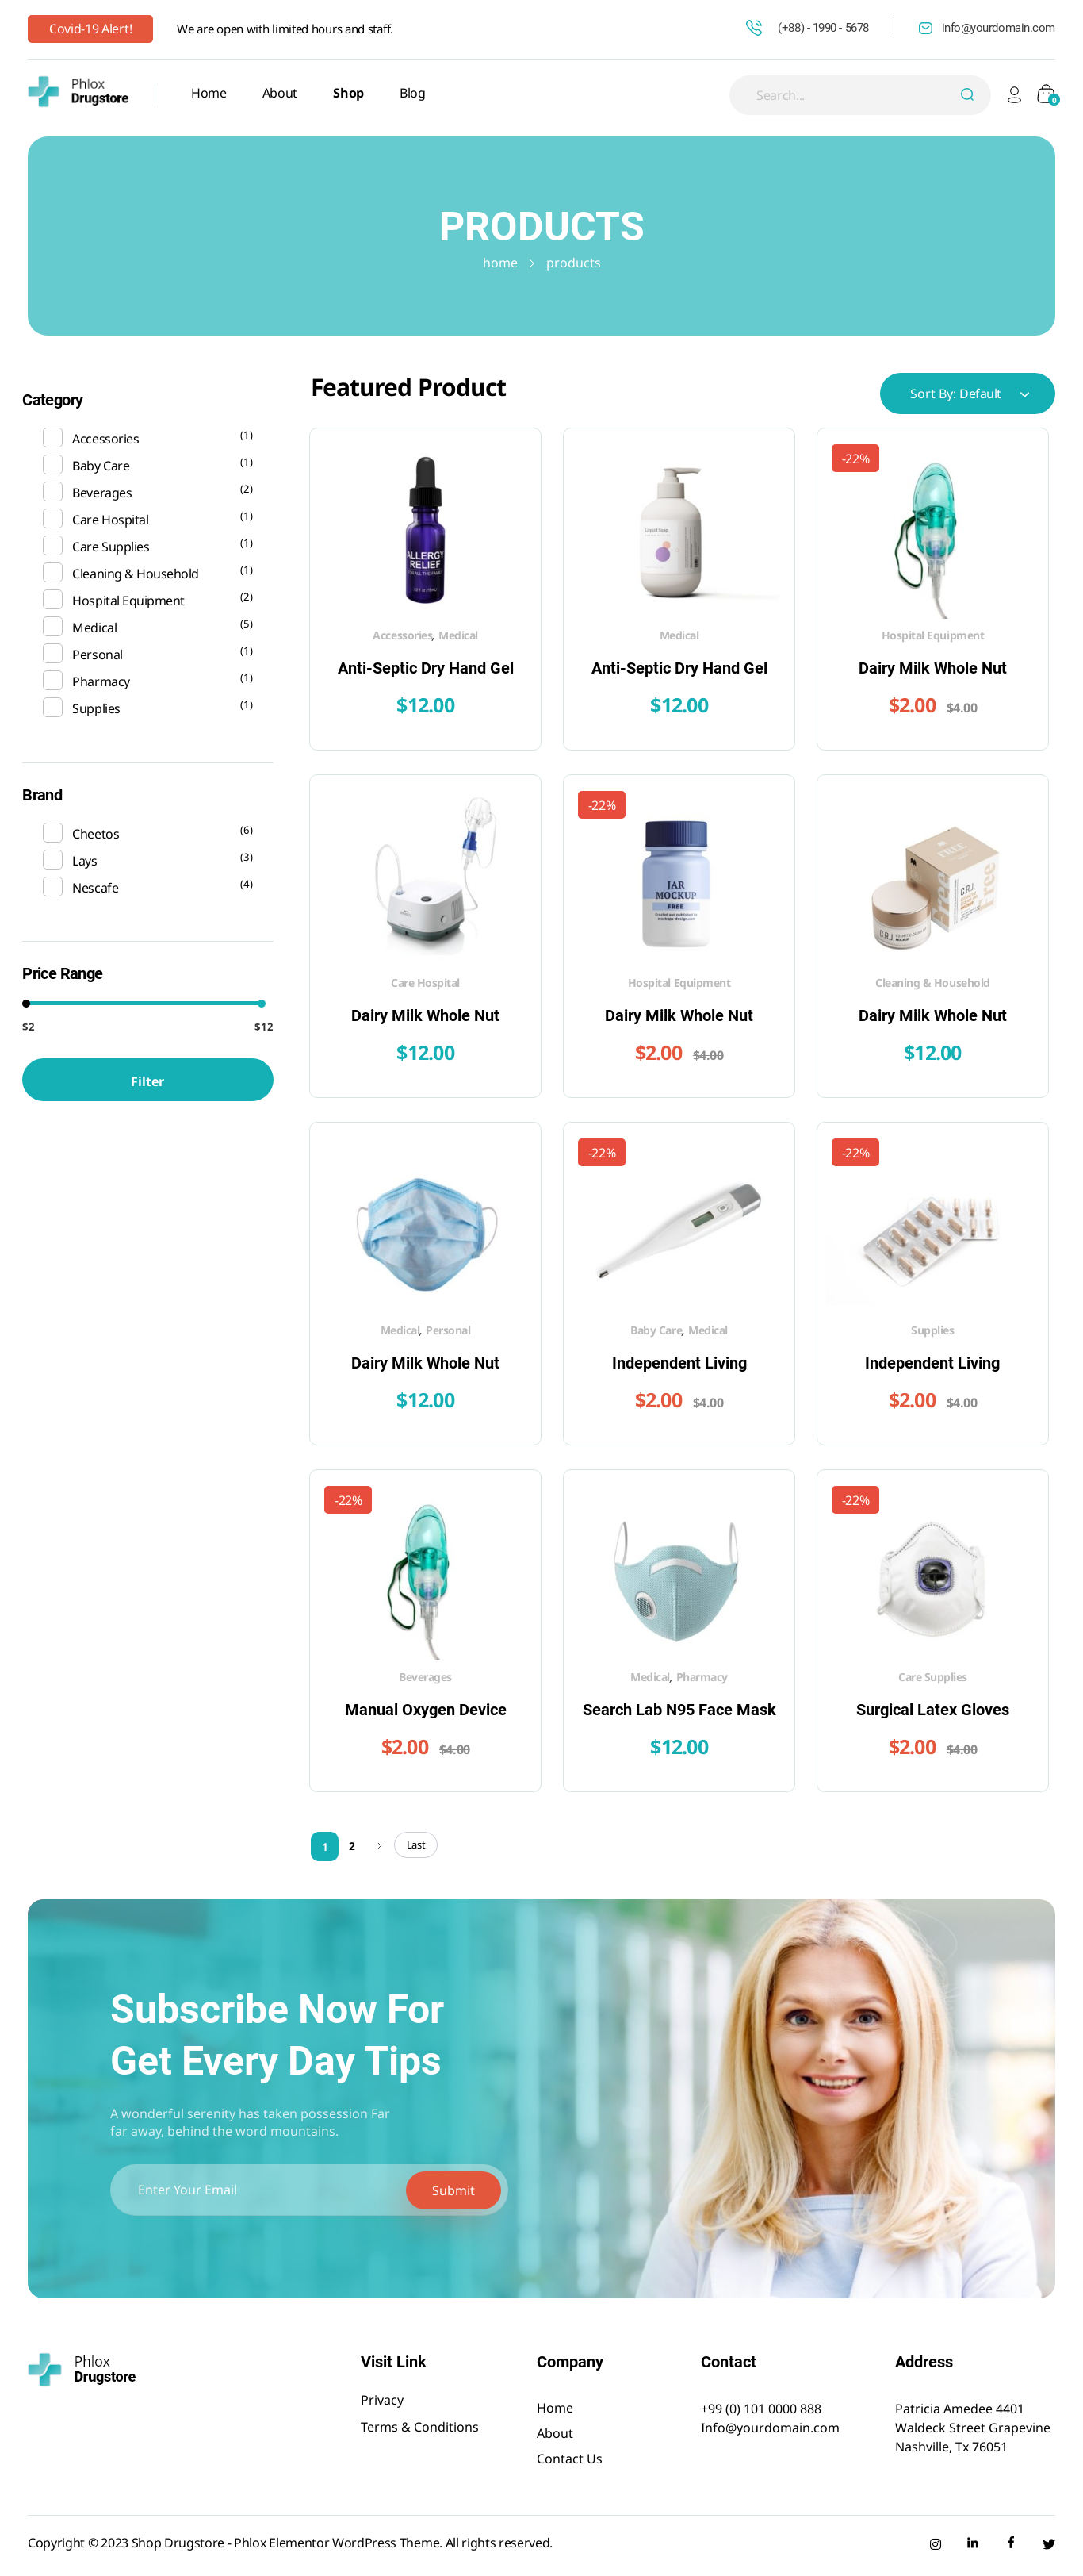Go to next page arrow in pagination

click(379, 1846)
